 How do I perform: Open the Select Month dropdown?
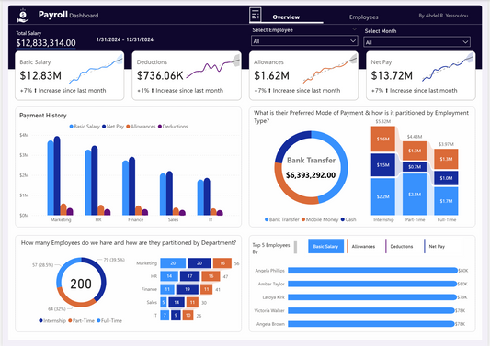coord(416,42)
